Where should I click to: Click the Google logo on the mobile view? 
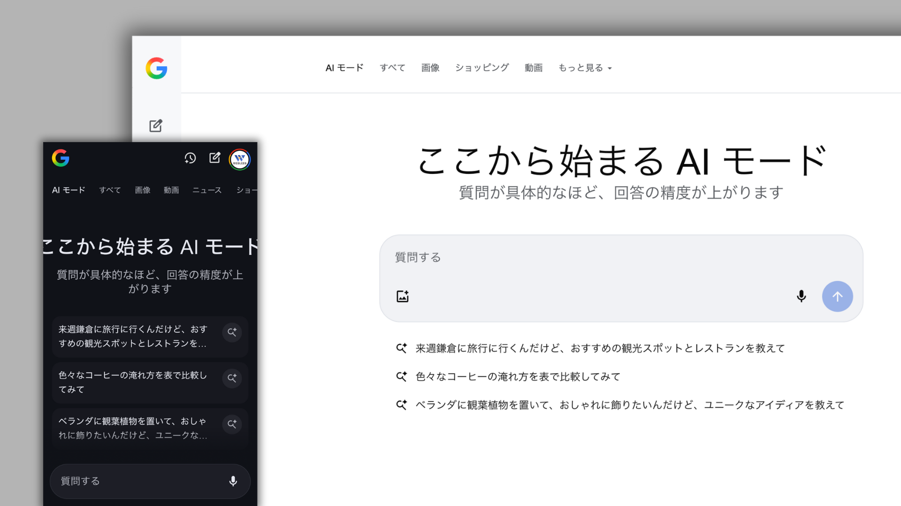[61, 159]
